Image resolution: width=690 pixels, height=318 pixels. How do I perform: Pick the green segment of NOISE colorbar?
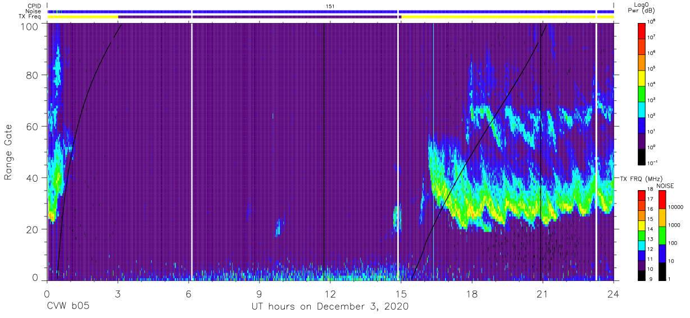662,234
